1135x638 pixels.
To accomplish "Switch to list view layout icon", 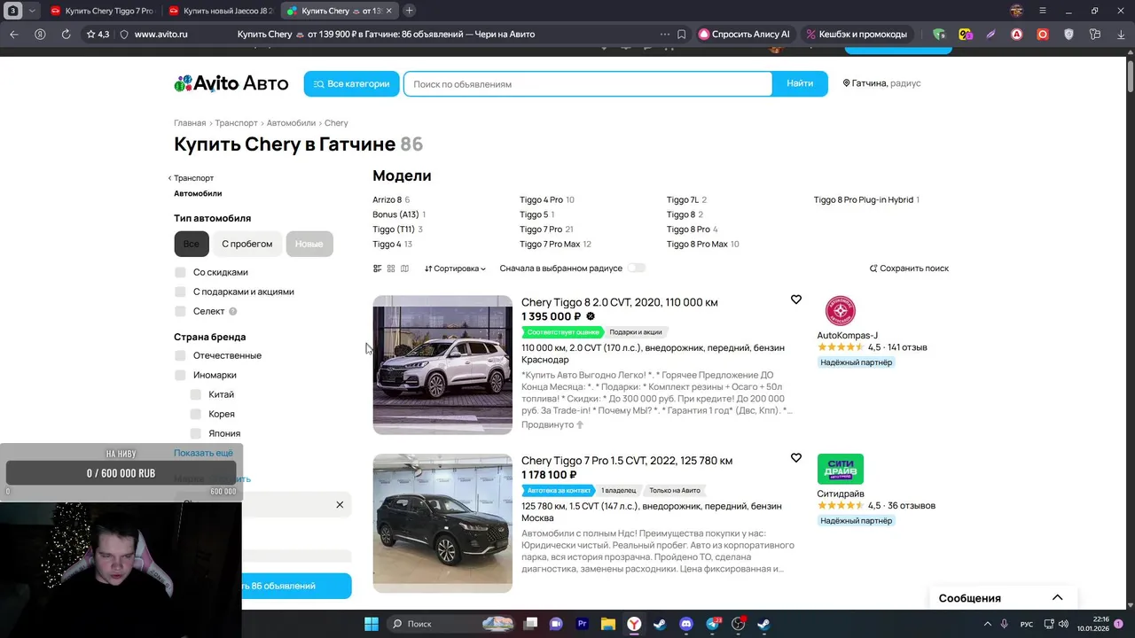I will click(x=377, y=268).
